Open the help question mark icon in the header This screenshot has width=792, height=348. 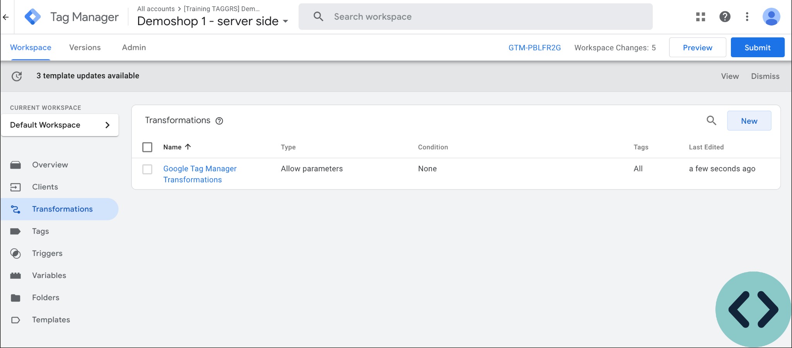[x=725, y=17]
